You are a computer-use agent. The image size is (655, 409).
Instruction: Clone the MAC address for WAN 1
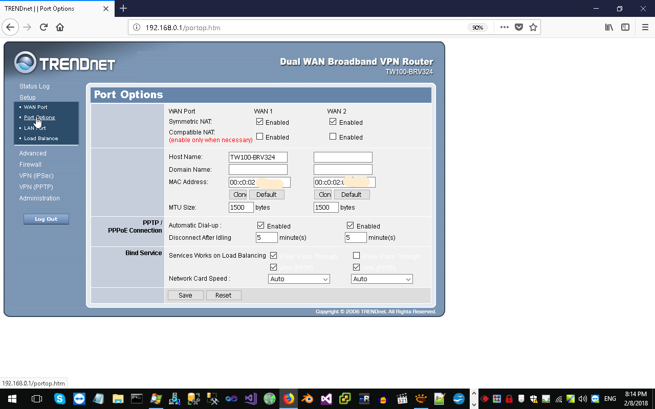pyautogui.click(x=238, y=195)
